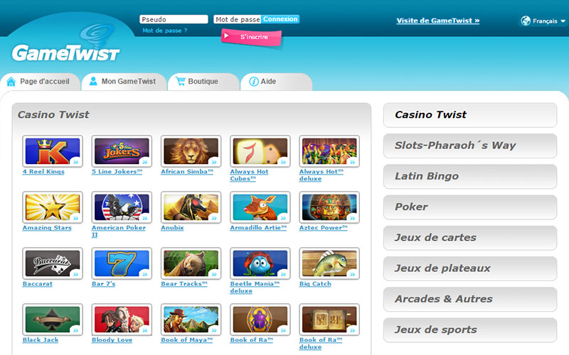Click the Connexion login button
569x355 pixels.
(280, 19)
